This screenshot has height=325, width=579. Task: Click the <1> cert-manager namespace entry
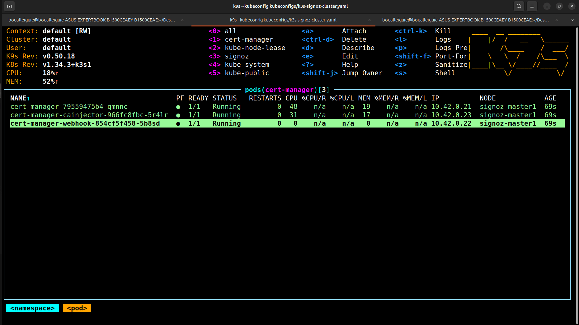click(241, 39)
